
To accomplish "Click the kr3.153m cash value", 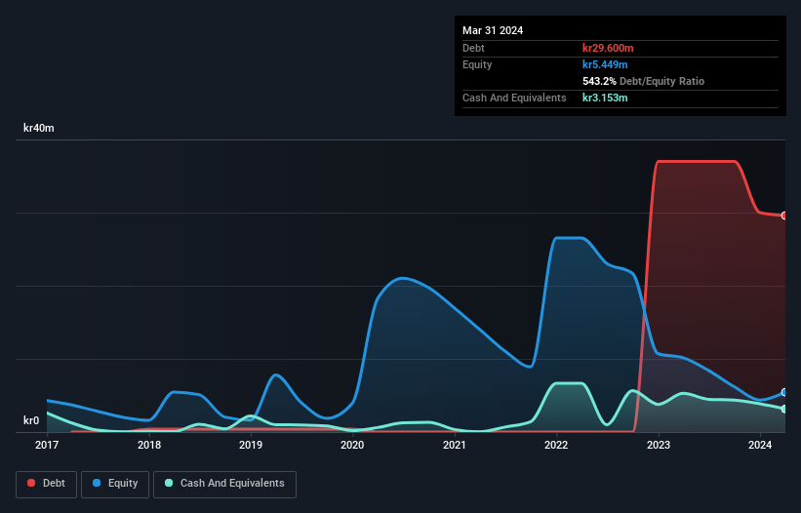I will pos(605,98).
